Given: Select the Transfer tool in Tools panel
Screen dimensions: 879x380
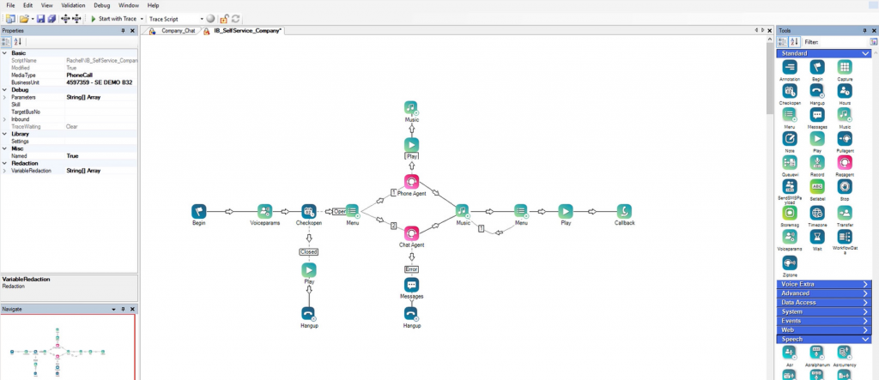Looking at the screenshot, I should point(845,212).
